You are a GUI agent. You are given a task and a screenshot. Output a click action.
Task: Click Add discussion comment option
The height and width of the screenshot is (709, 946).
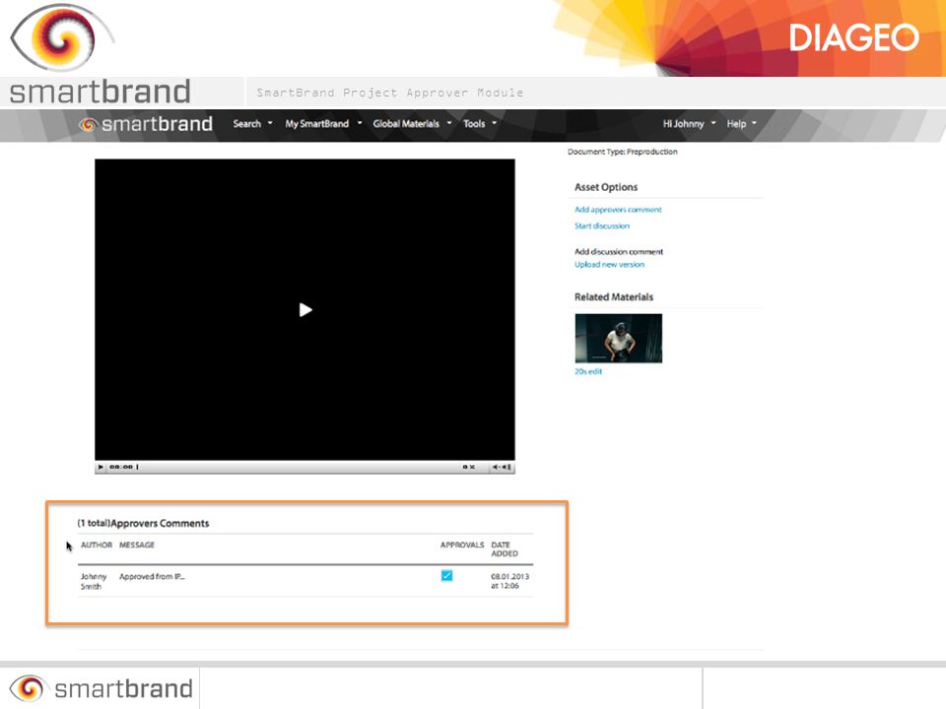point(619,252)
